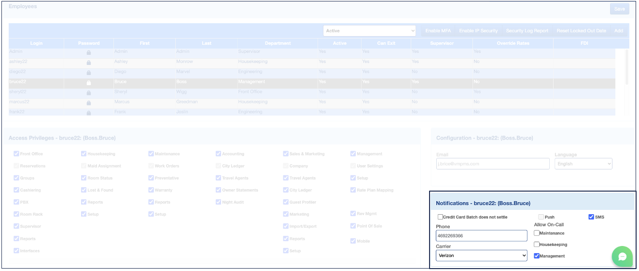Image resolution: width=639 pixels, height=271 pixels.
Task: Open the Security Log Report
Action: pyautogui.click(x=527, y=31)
